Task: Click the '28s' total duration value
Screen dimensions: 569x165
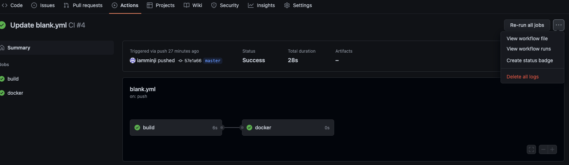Action: coord(293,60)
